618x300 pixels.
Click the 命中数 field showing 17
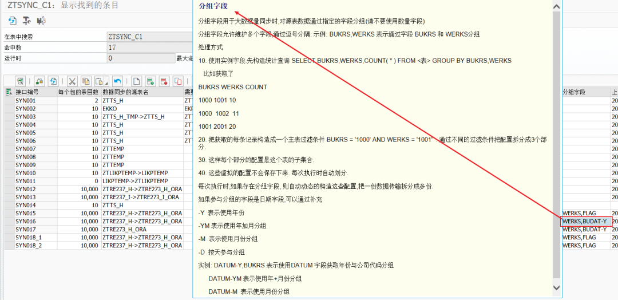(x=149, y=48)
